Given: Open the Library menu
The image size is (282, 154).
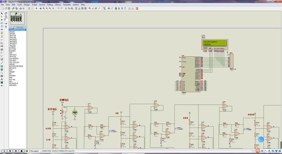Looking at the screenshot, I should (58, 5).
